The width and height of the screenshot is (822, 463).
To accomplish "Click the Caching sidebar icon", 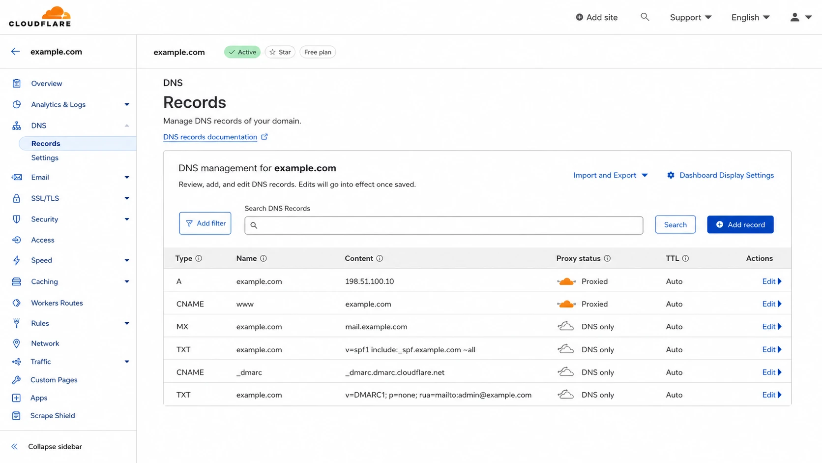I will coord(17,281).
